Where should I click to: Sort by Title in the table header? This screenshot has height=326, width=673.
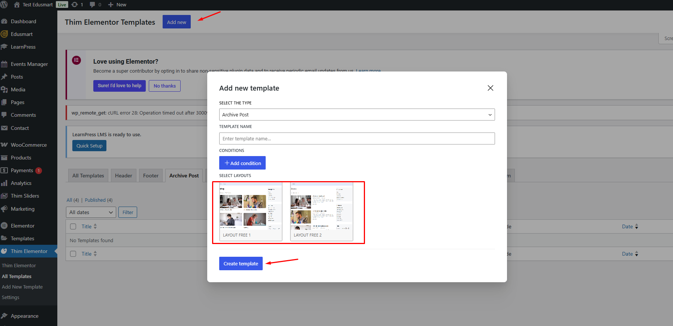(x=89, y=226)
